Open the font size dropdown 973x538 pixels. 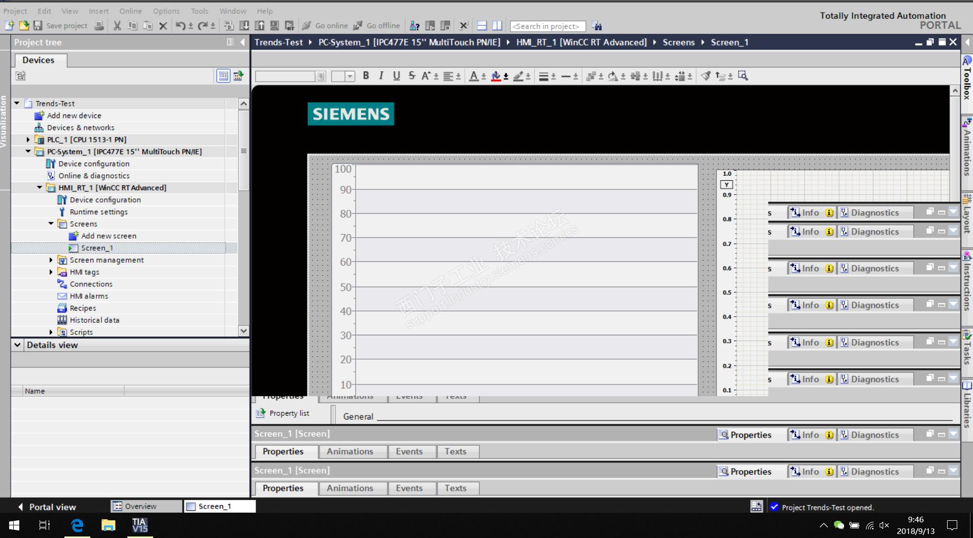[x=350, y=76]
